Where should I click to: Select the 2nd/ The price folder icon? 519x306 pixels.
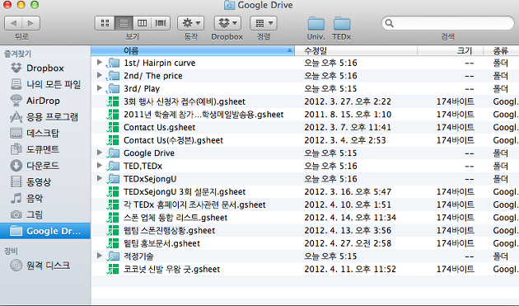pyautogui.click(x=113, y=76)
